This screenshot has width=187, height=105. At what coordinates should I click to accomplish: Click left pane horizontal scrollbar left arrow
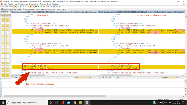12,75
